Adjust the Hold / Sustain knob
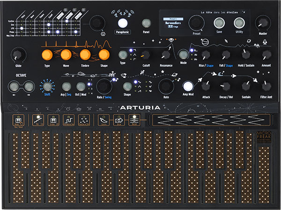The height and width of the screenshot is (210, 281). (246, 55)
